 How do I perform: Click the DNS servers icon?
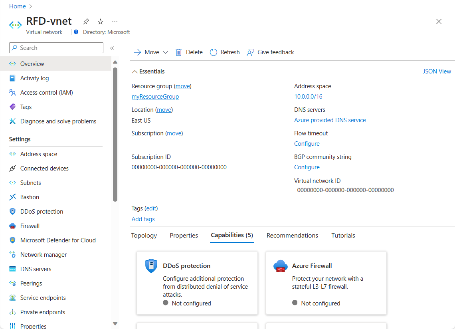point(12,269)
